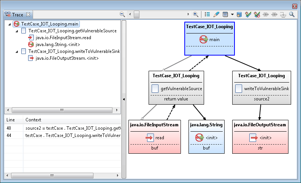This screenshot has width=301, height=183.
Task: Click the Context column header
Action: pyautogui.click(x=72, y=120)
